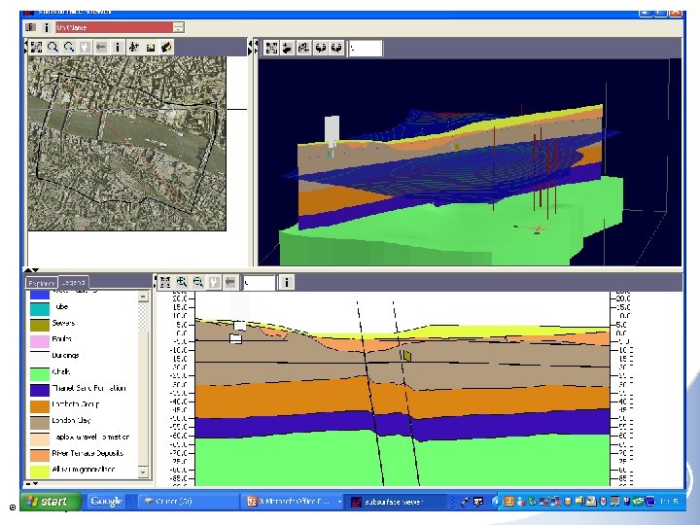This screenshot has height=525, width=700.
Task: Open the Microsoft Office taskbar button
Action: pyautogui.click(x=293, y=502)
